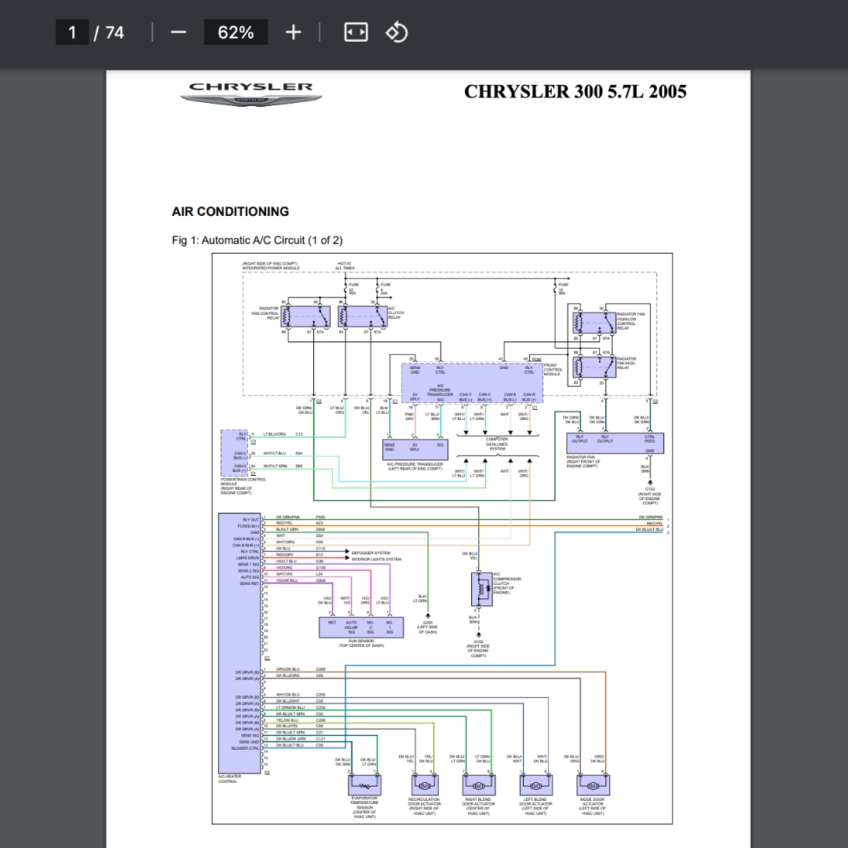The width and height of the screenshot is (848, 848).
Task: Click the zoom out minus button
Action: [178, 32]
